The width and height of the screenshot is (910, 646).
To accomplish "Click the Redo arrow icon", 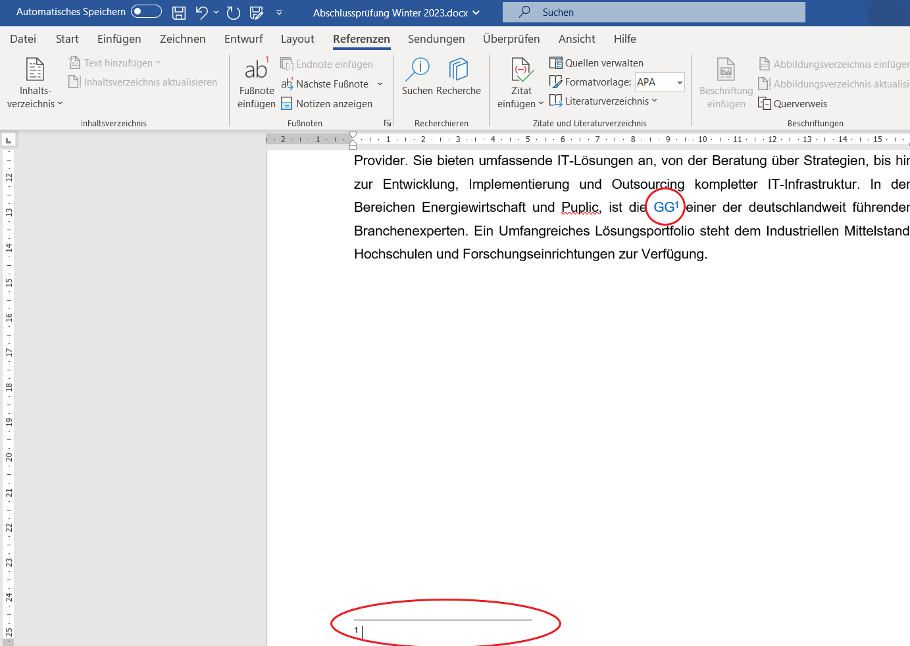I will pyautogui.click(x=233, y=12).
